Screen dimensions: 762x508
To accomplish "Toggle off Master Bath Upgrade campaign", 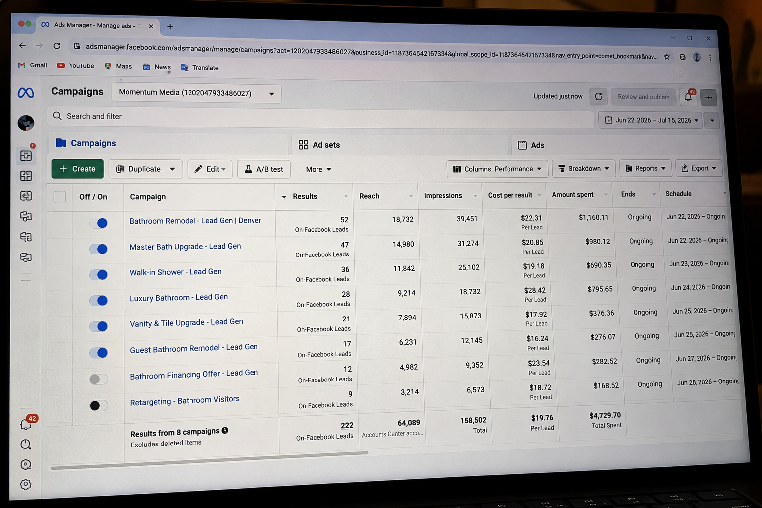I will point(98,249).
